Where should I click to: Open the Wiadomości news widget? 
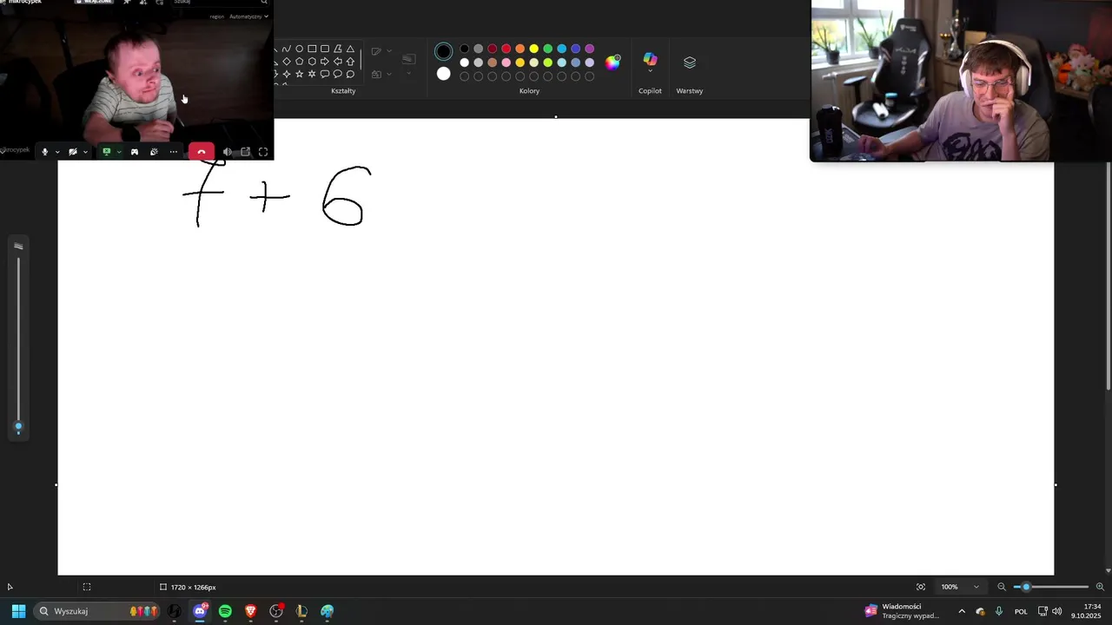[x=903, y=611]
